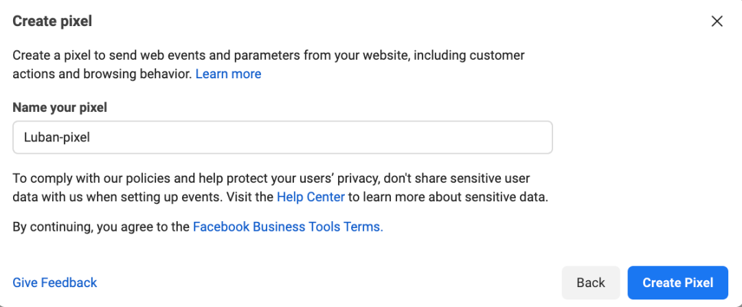Viewport: 742px width, 307px height.
Task: Click the 'learn more about sensitive data' text
Action: tap(448, 198)
